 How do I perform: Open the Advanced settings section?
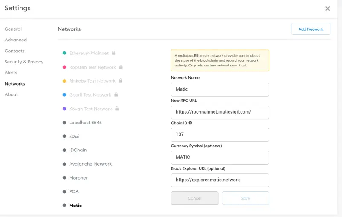tap(16, 40)
